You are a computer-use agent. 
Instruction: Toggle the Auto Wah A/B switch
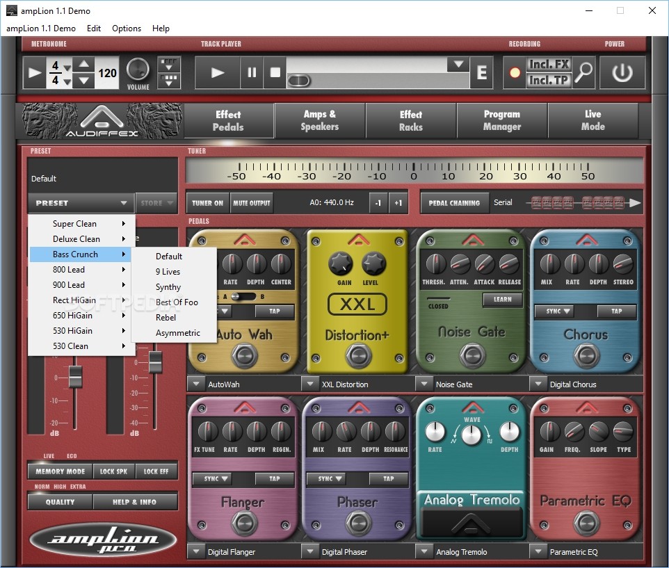[x=242, y=296]
